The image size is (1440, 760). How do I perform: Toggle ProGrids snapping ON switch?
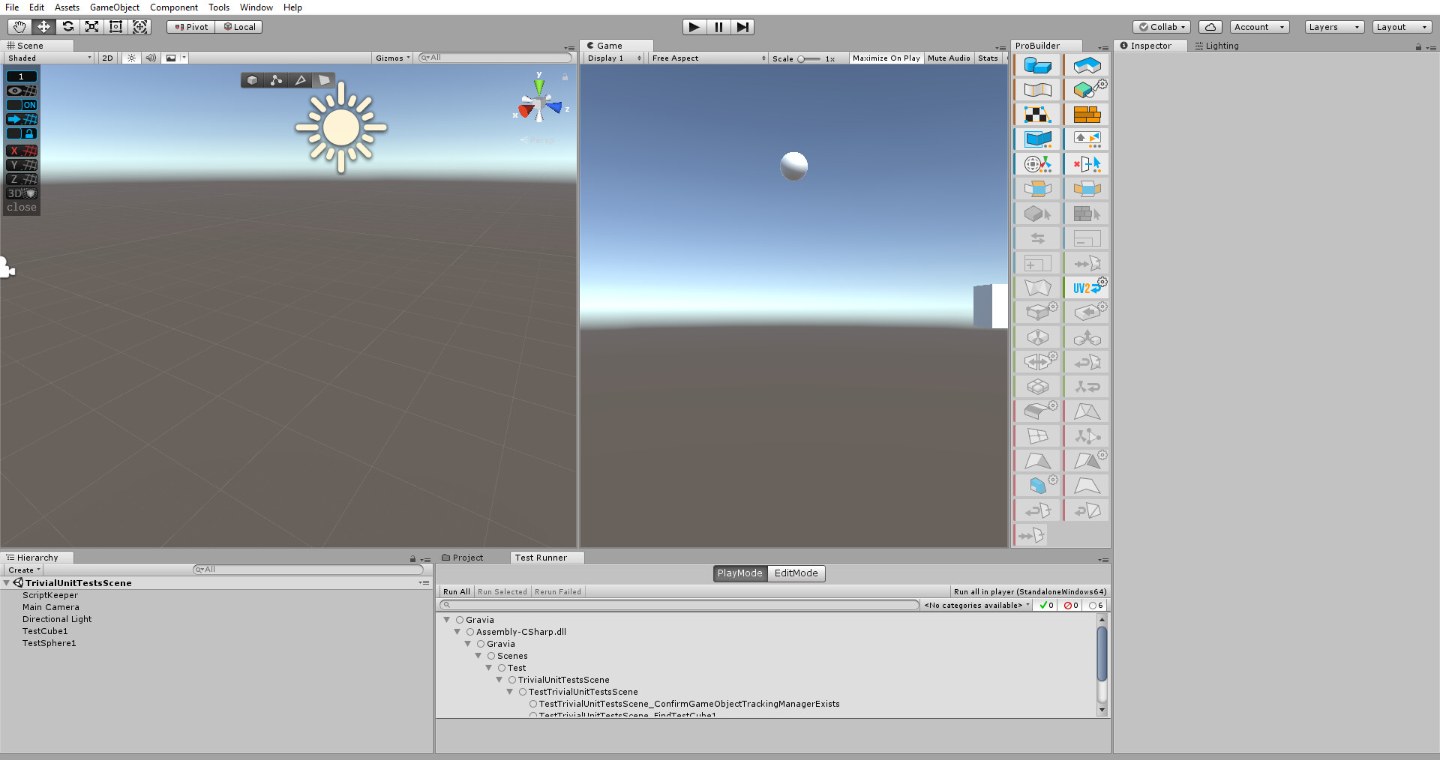click(x=22, y=105)
